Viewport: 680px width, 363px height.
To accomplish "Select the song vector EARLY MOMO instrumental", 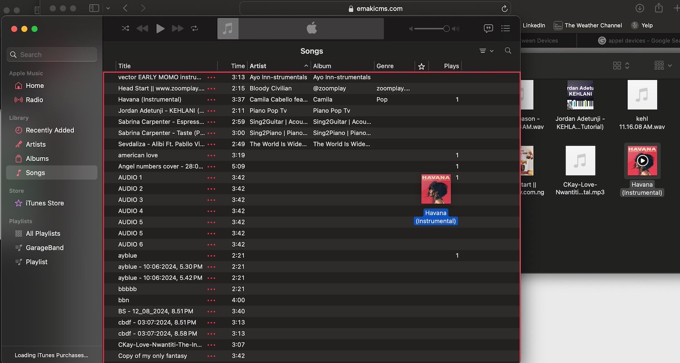I will point(312,77).
